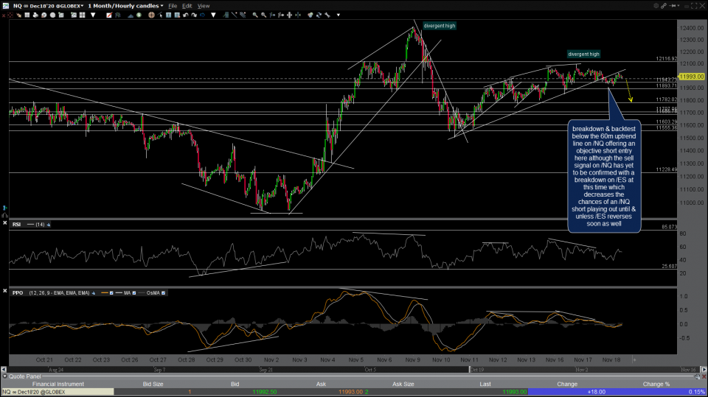Open the grid table icon in toolbar
This screenshot has height=397, width=708.
coord(27,15)
